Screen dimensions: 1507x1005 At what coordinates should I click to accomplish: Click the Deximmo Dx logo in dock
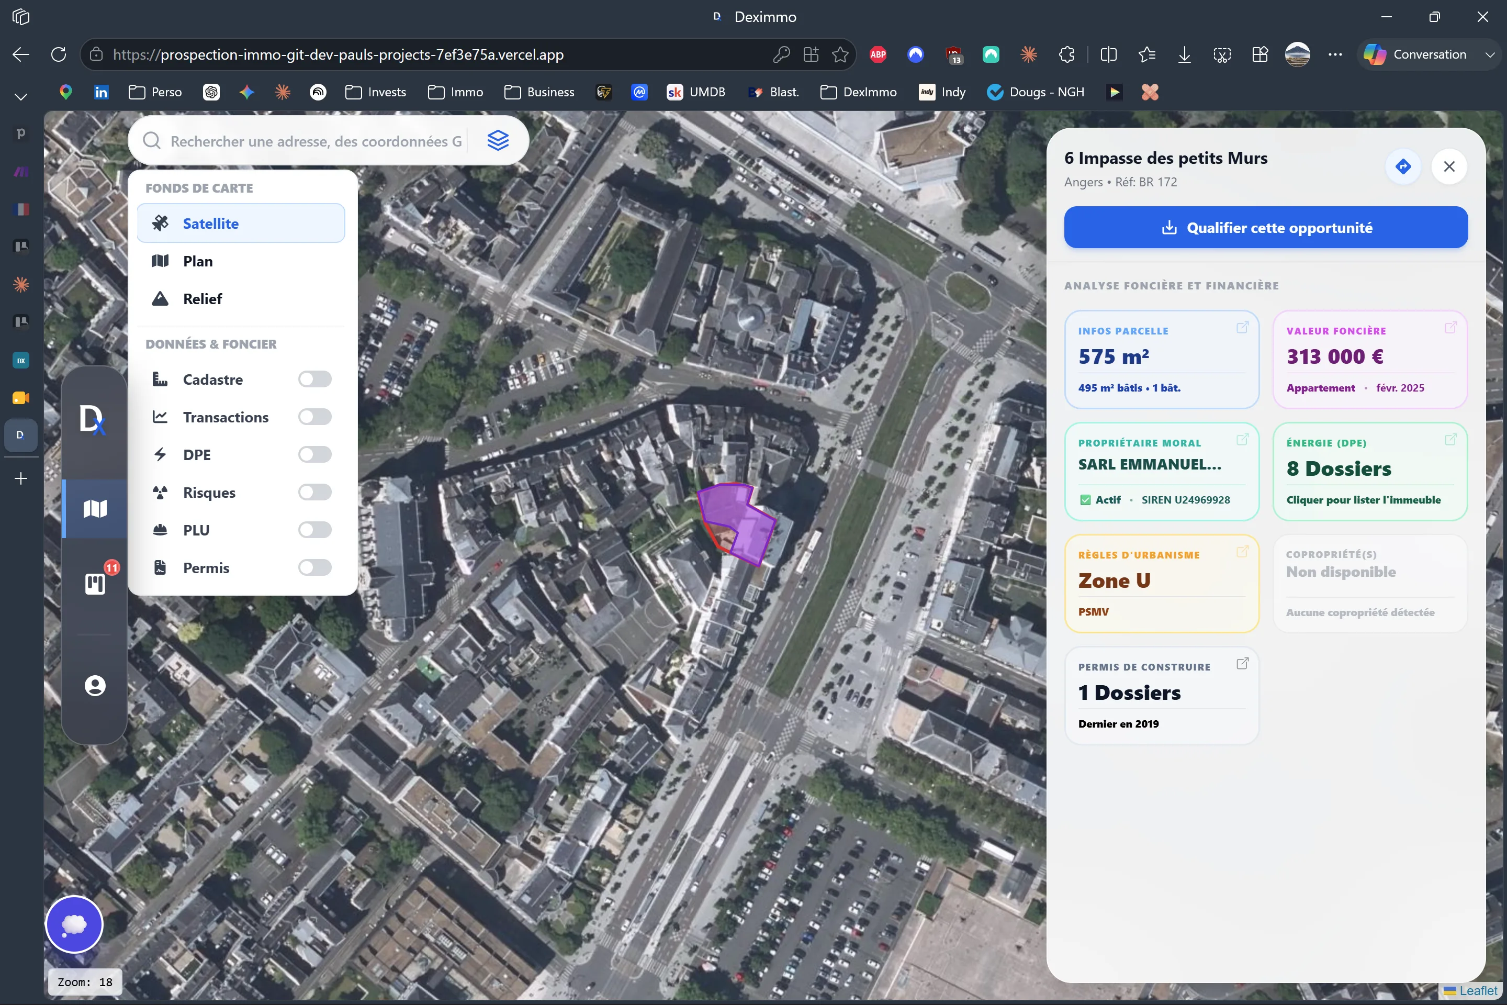pos(92,420)
